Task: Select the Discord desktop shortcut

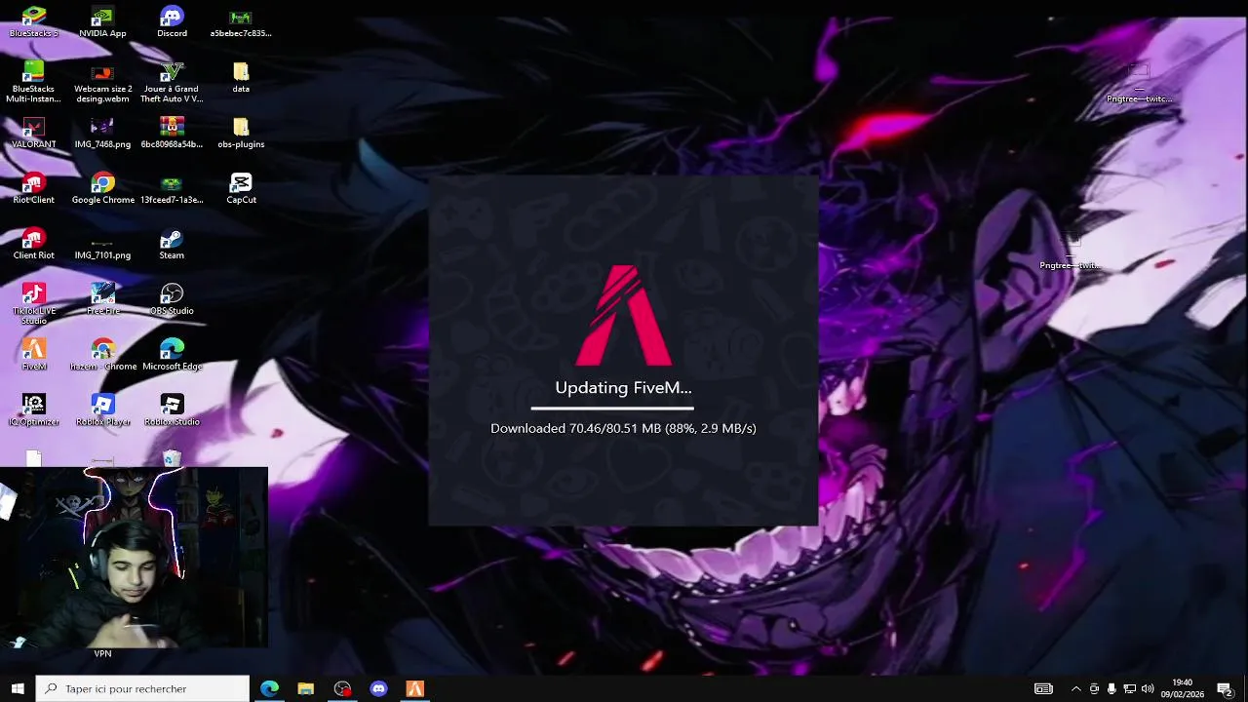Action: [172, 22]
